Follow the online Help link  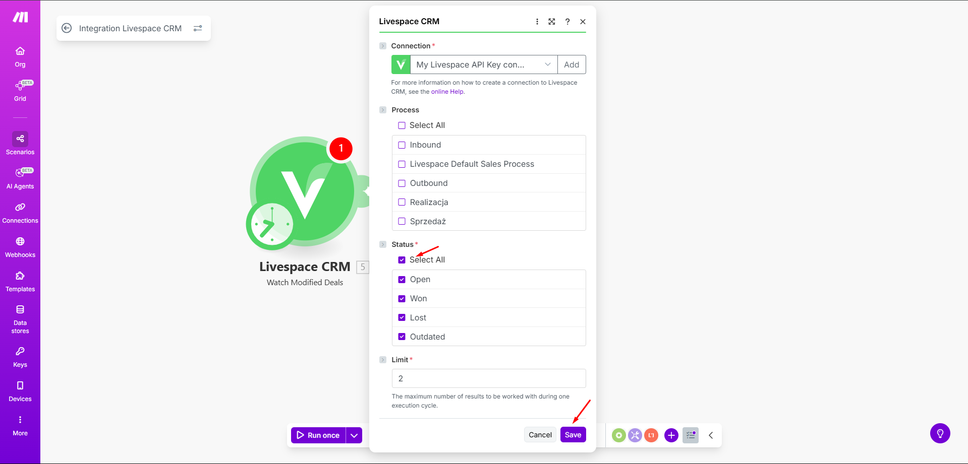point(447,92)
